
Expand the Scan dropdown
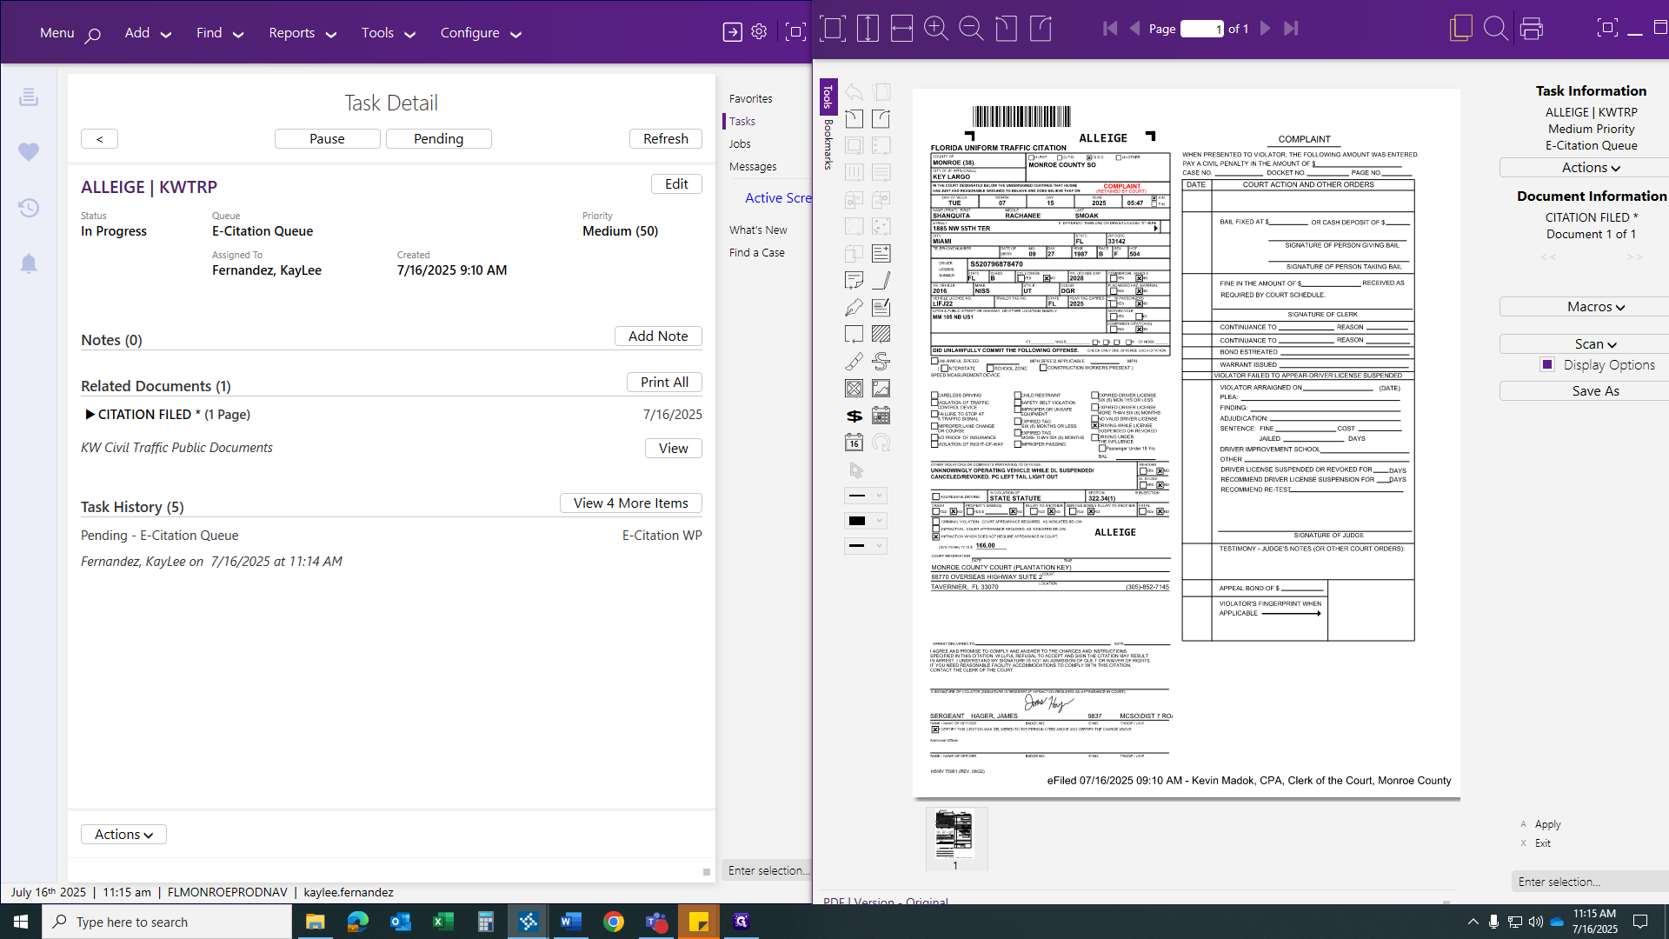click(1595, 344)
